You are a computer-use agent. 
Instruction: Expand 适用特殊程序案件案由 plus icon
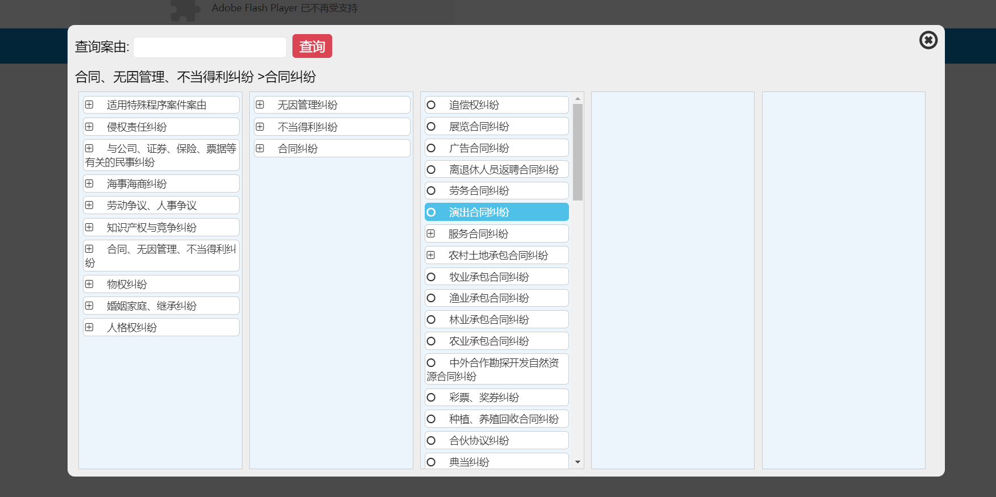(x=89, y=105)
